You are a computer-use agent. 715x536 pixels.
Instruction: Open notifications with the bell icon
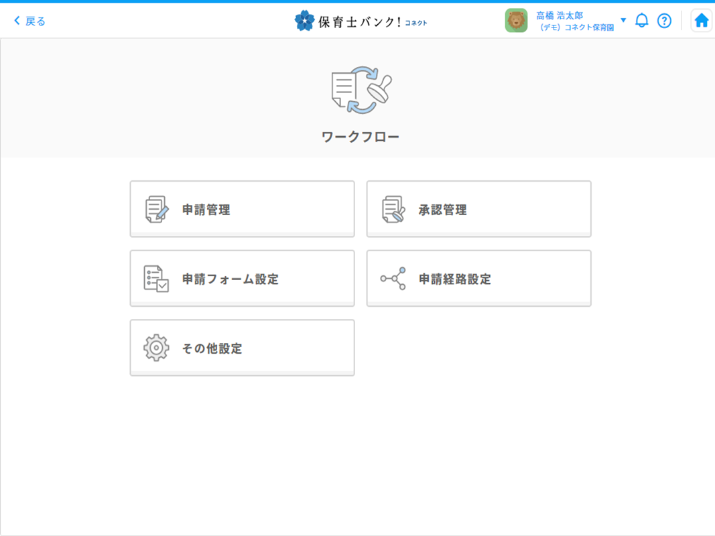click(x=641, y=20)
